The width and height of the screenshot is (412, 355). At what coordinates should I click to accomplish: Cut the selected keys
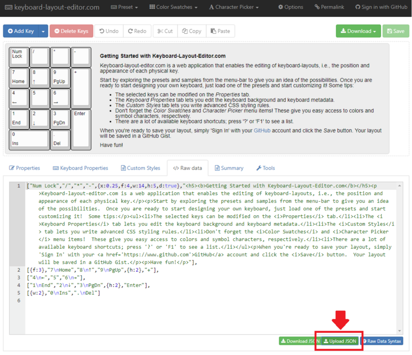165,31
